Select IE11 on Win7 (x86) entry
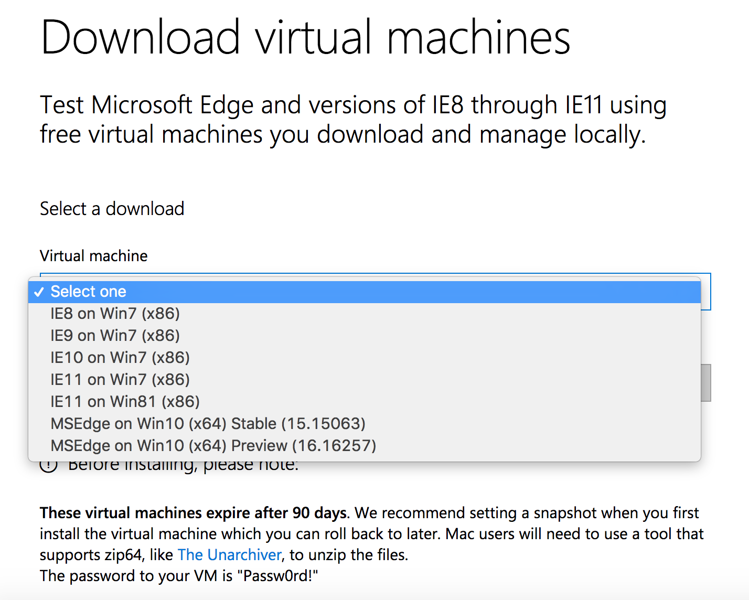The width and height of the screenshot is (749, 600). [x=120, y=380]
